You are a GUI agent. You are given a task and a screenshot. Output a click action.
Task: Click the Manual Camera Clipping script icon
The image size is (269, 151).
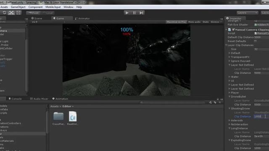229,30
